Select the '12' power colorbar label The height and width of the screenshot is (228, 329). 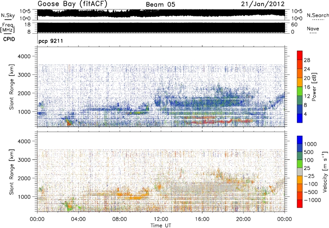tap(307, 96)
